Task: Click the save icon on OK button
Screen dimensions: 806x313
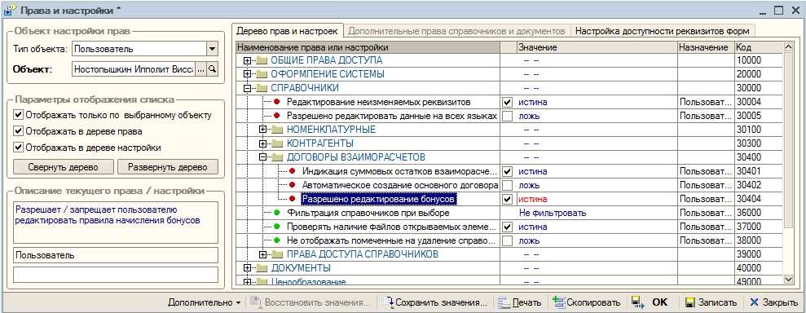Action: (636, 302)
